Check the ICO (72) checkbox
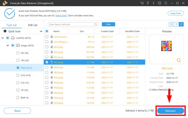 click(x=18, y=83)
